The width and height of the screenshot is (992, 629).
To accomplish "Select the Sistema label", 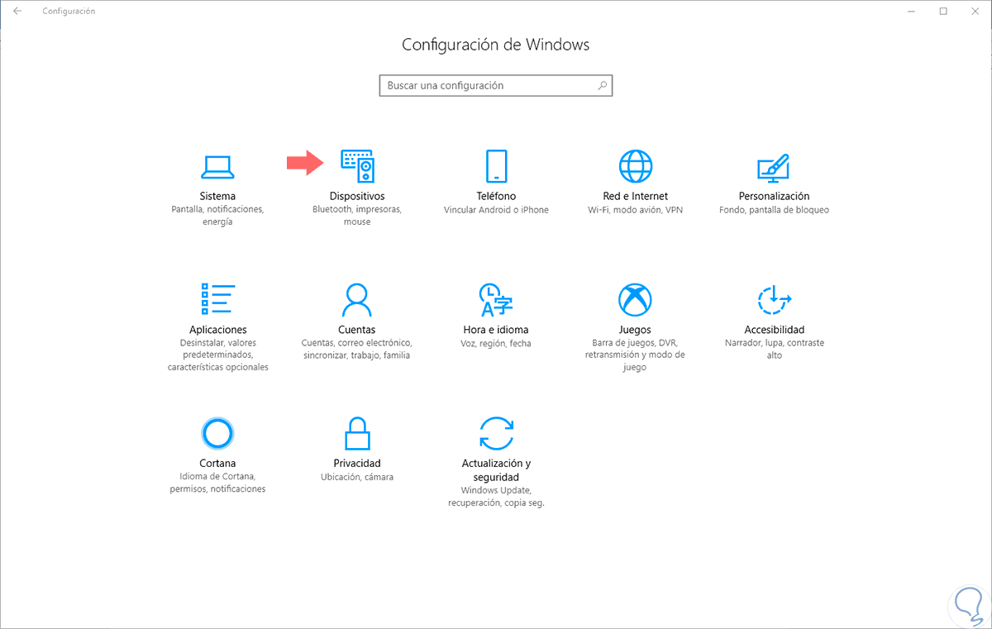I will pyautogui.click(x=217, y=196).
